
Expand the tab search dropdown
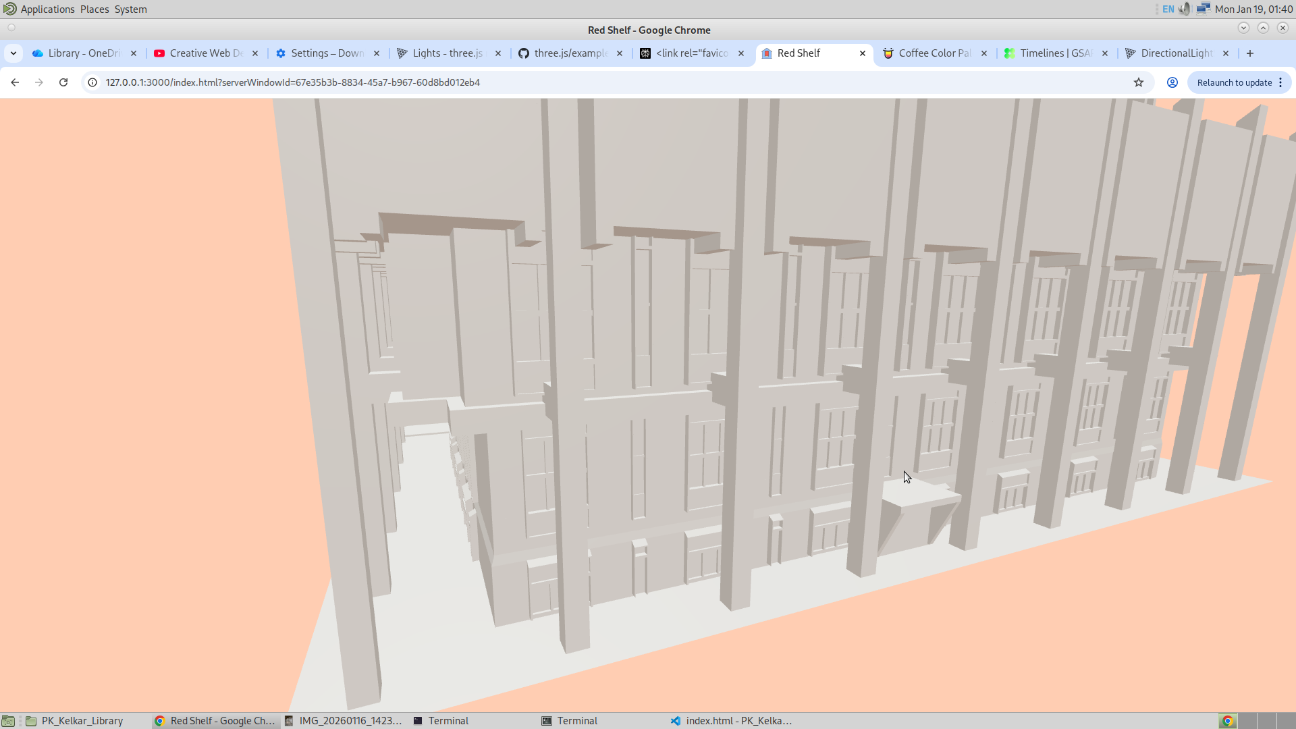pyautogui.click(x=13, y=53)
